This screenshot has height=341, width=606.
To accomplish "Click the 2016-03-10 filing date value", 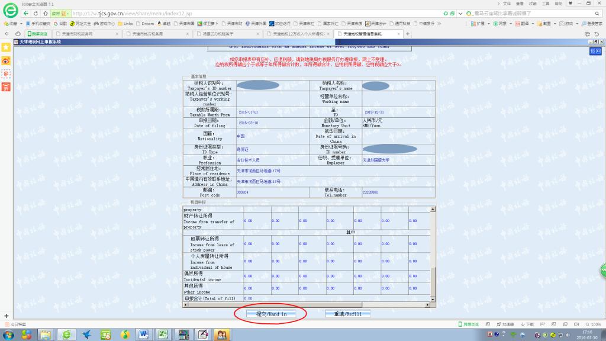I will [248, 123].
